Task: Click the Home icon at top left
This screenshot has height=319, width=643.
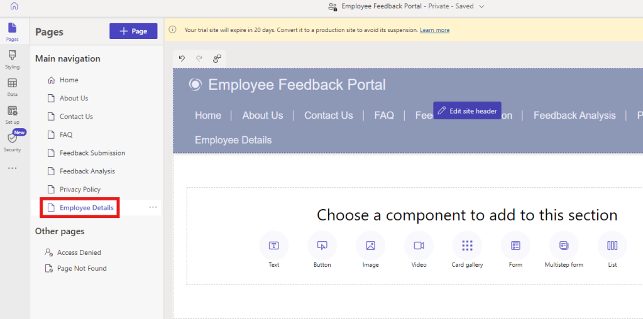Action: (14, 6)
